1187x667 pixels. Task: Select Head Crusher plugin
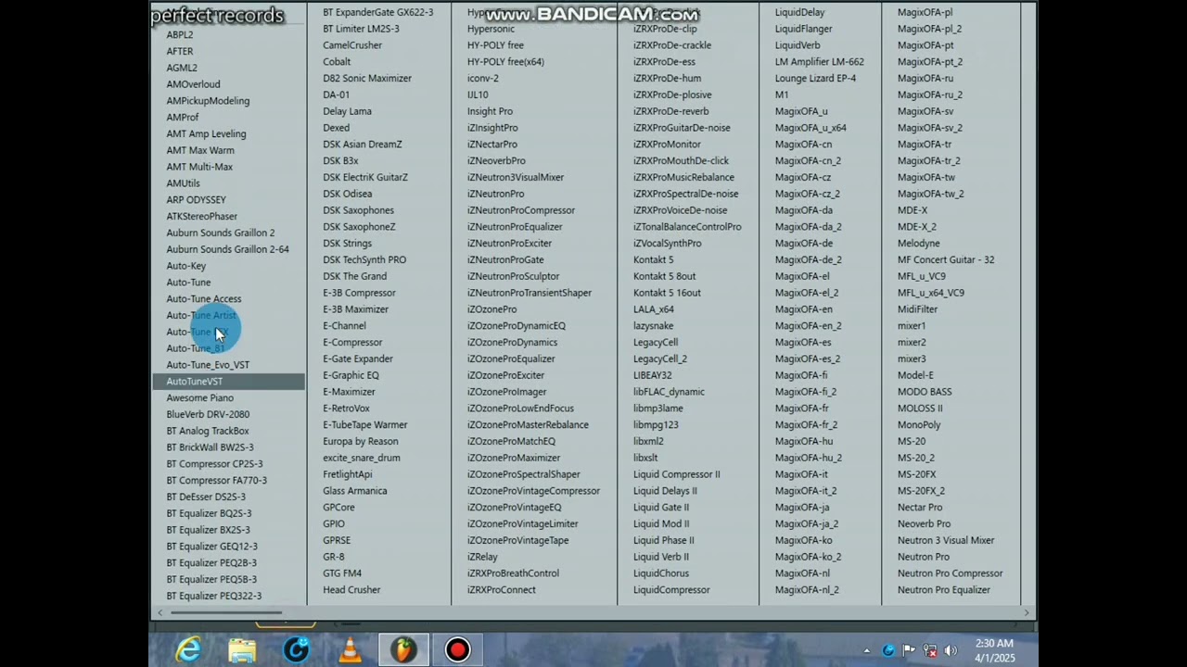(x=351, y=590)
